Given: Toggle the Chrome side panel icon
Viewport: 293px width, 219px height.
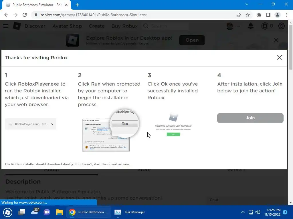Looking at the screenshot, I should click(x=268, y=15).
